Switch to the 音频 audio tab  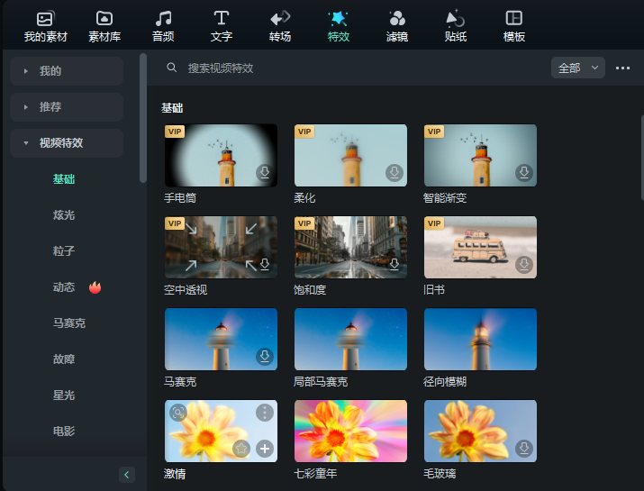[x=163, y=27]
